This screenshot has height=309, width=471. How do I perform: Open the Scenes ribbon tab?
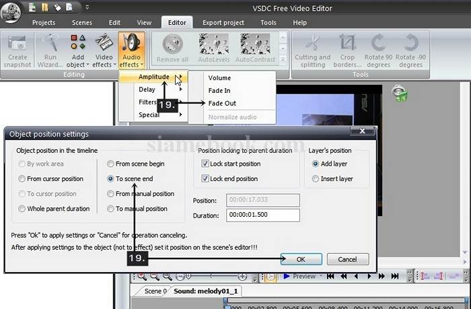81,22
